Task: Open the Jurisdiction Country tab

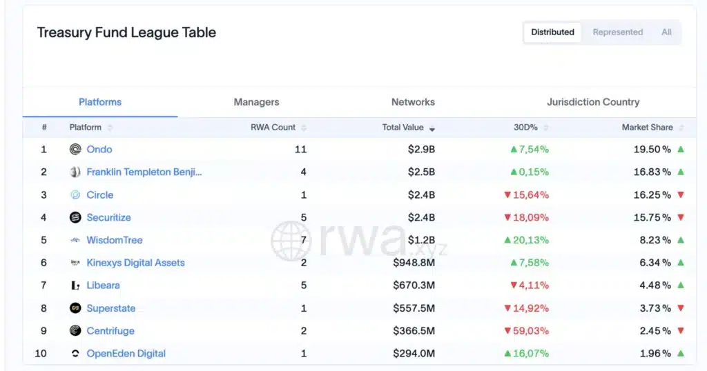Action: click(x=593, y=102)
